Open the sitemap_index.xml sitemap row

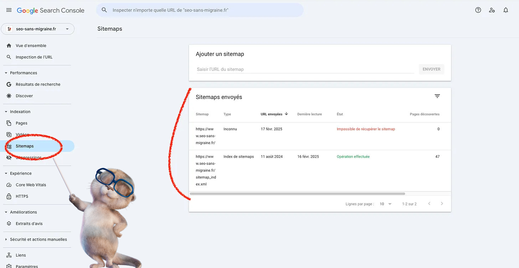[320, 170]
